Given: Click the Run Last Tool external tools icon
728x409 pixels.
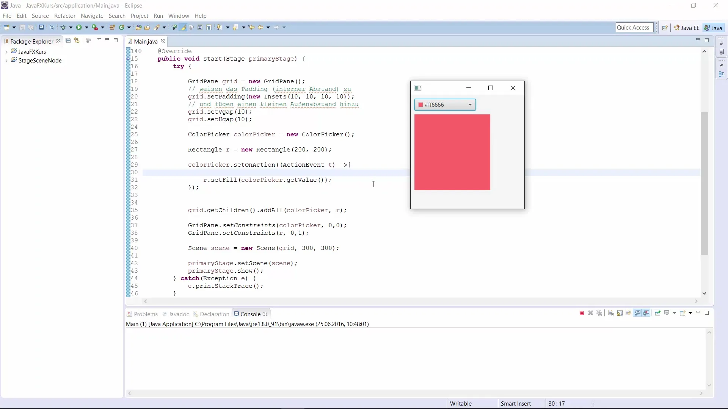Looking at the screenshot, I should 95,27.
